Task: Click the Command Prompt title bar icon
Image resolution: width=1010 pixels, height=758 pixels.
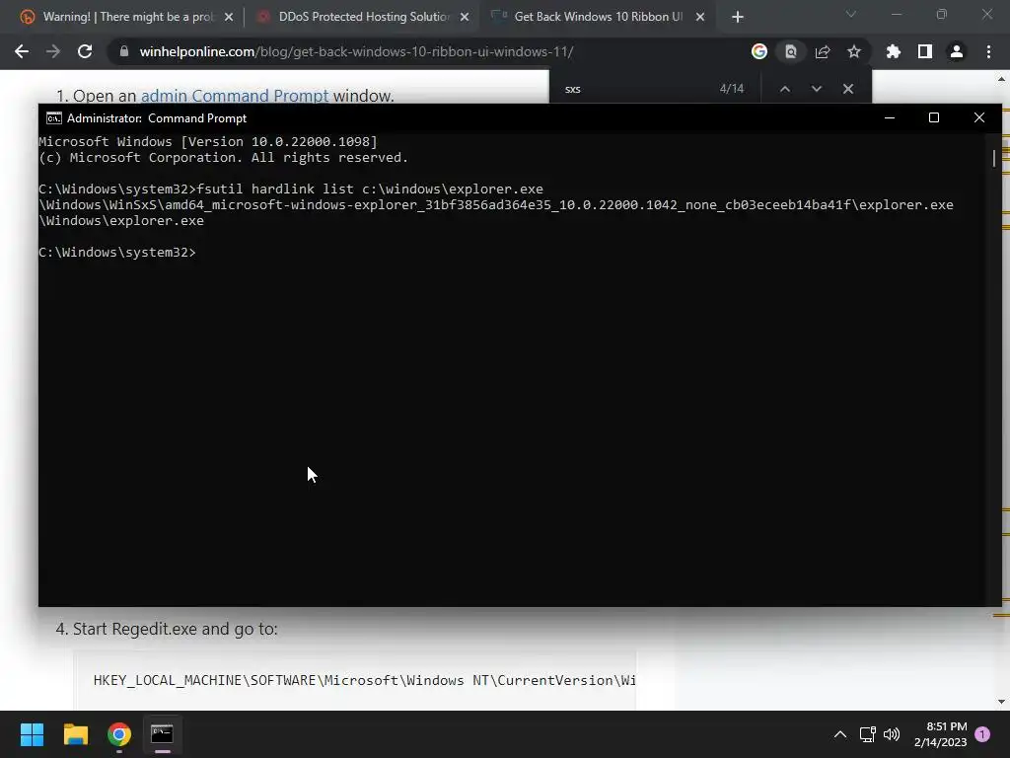Action: click(54, 118)
